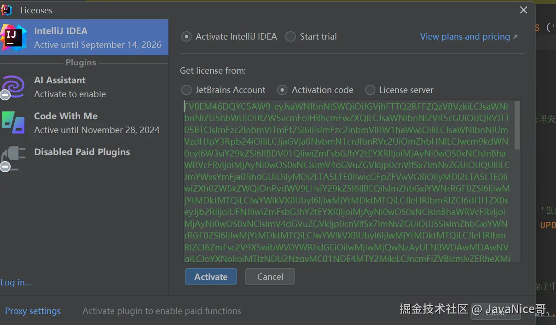
Task: Click the external link arrow beside pricing
Action: click(x=515, y=37)
